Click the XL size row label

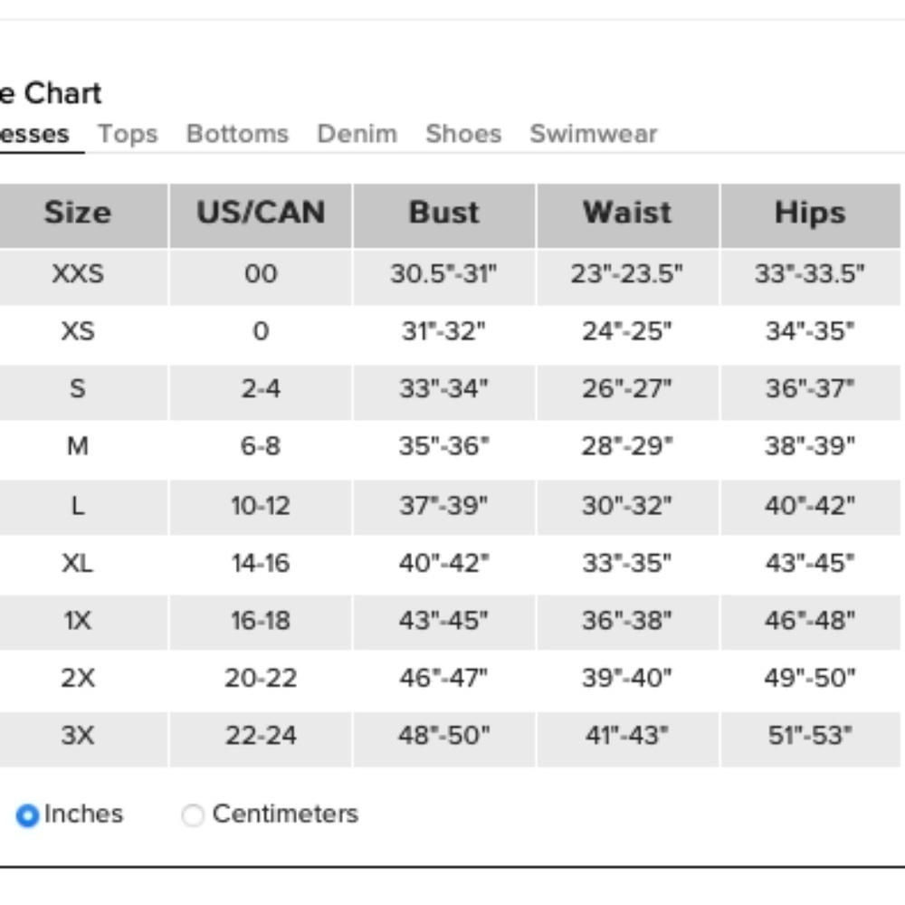click(78, 563)
